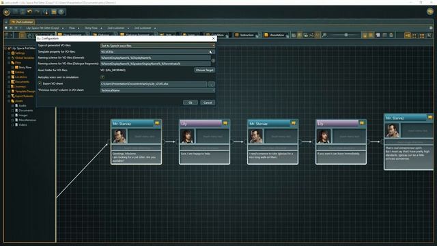Open Previous line(s) column dropdown

click(x=158, y=90)
